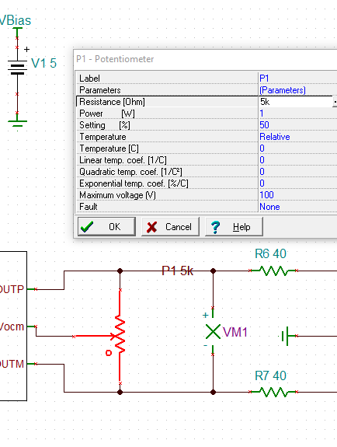Select the capacitor symbol near VM1

click(287, 336)
